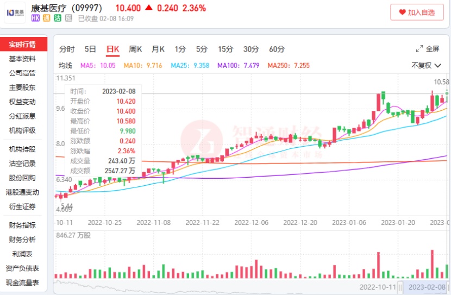Click the orange 通 badge
Viewport: 451px width, 295px height.
pos(46,18)
